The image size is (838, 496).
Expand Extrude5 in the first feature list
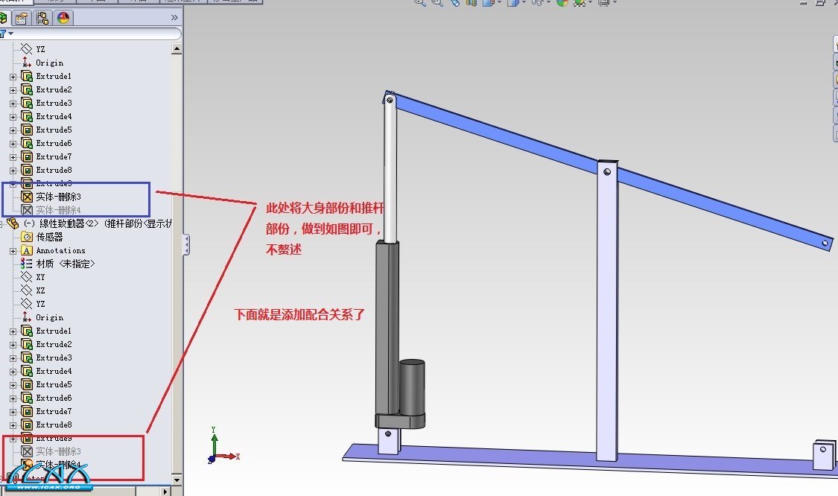coord(13,130)
